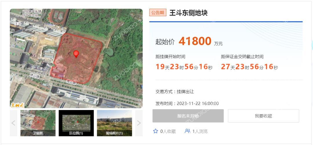Click the 报名未开始 button
Image resolution: width=313 pixels, height=145 pixels.
188,116
